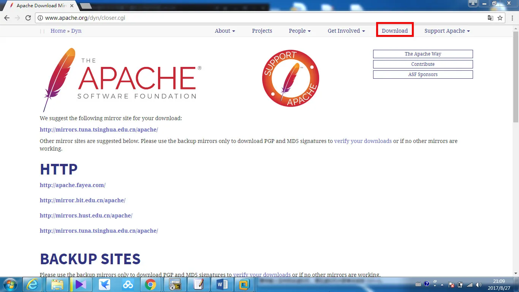Switch to Microsoft Word on the taskbar
Screen dimensions: 519x292
pos(222,284)
